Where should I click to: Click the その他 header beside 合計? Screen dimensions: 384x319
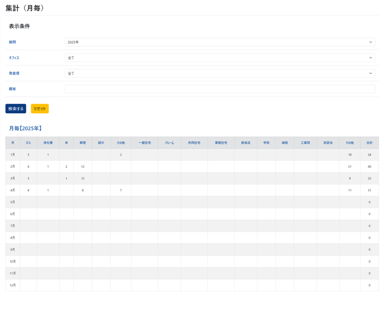click(350, 143)
